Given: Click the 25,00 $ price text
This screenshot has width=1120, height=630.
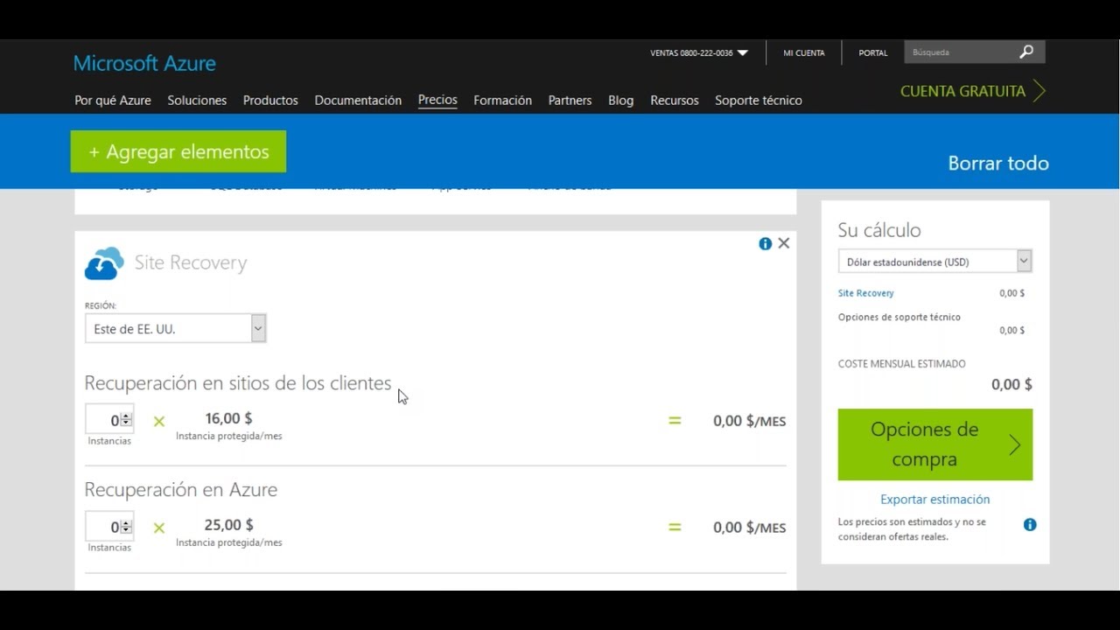Looking at the screenshot, I should (229, 525).
